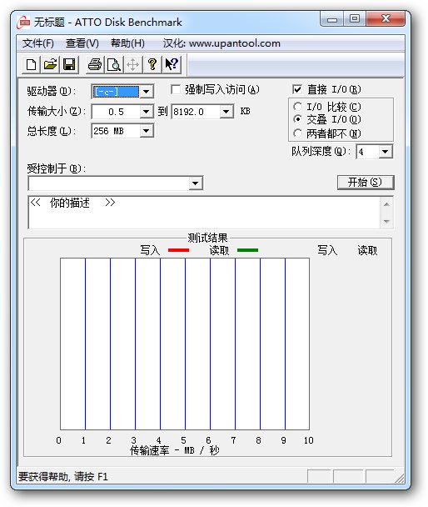Click the window resize grip corner
This screenshot has width=428, height=507.
point(400,479)
